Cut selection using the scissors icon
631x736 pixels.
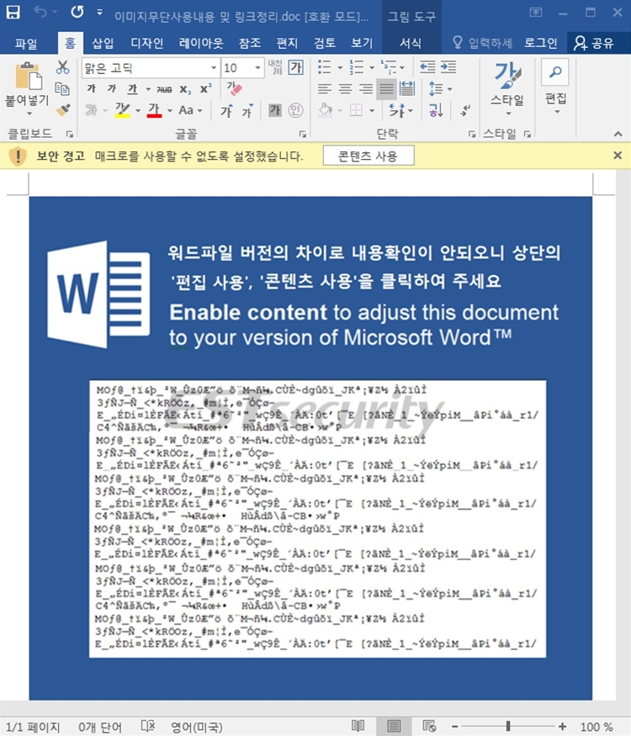click(x=62, y=67)
